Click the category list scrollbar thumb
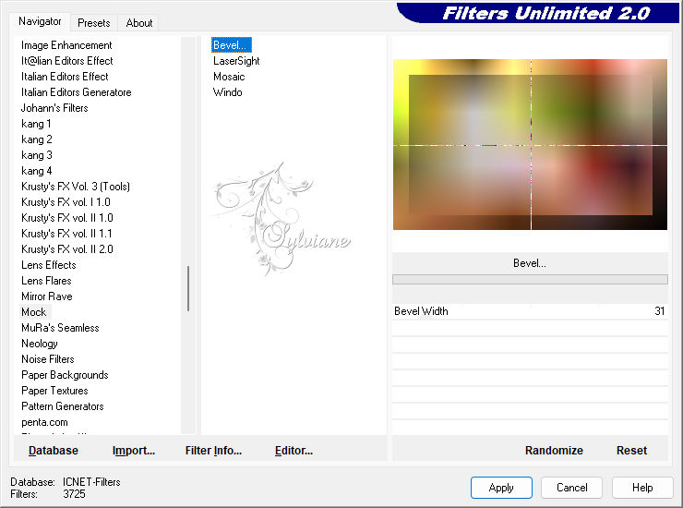Image resolution: width=683 pixels, height=508 pixels. (x=188, y=289)
